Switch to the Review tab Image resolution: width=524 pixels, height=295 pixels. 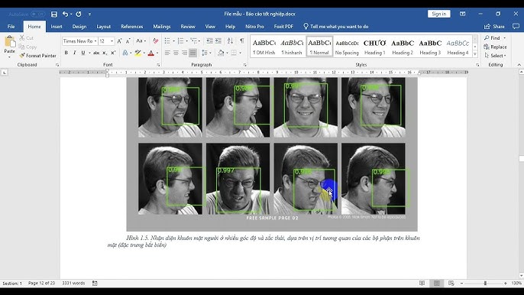point(188,27)
